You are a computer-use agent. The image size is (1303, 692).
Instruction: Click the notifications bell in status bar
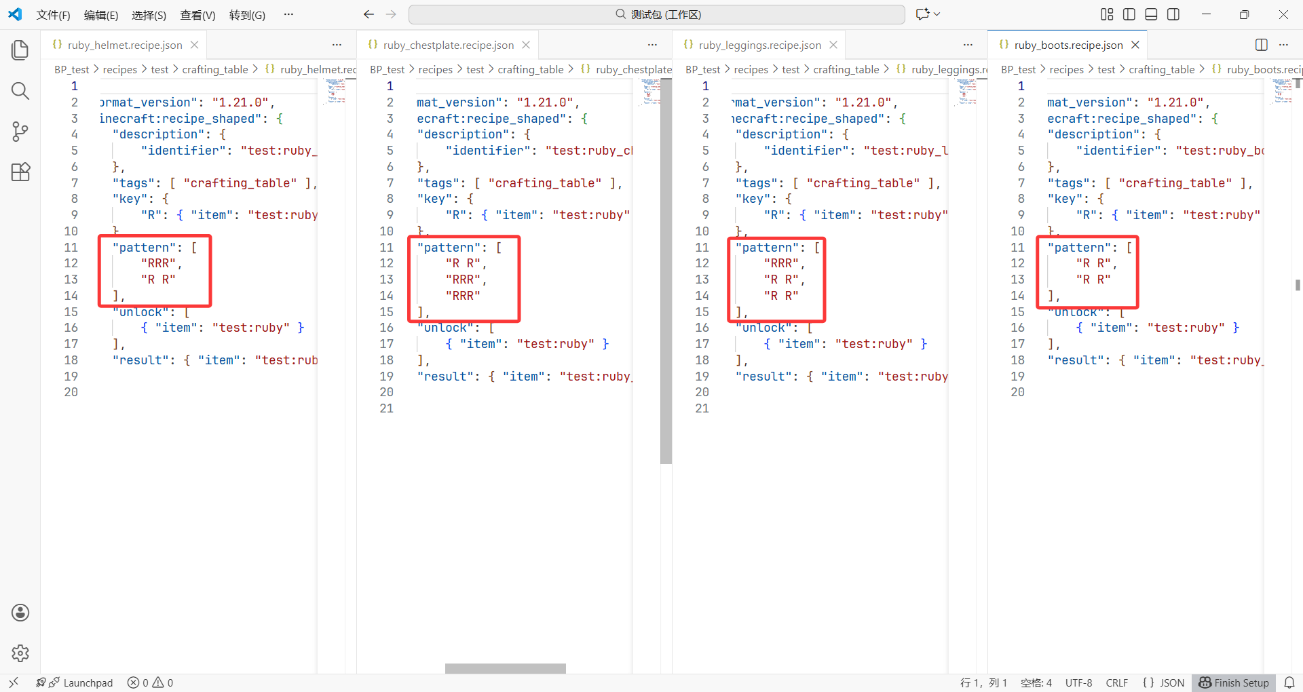tap(1289, 683)
